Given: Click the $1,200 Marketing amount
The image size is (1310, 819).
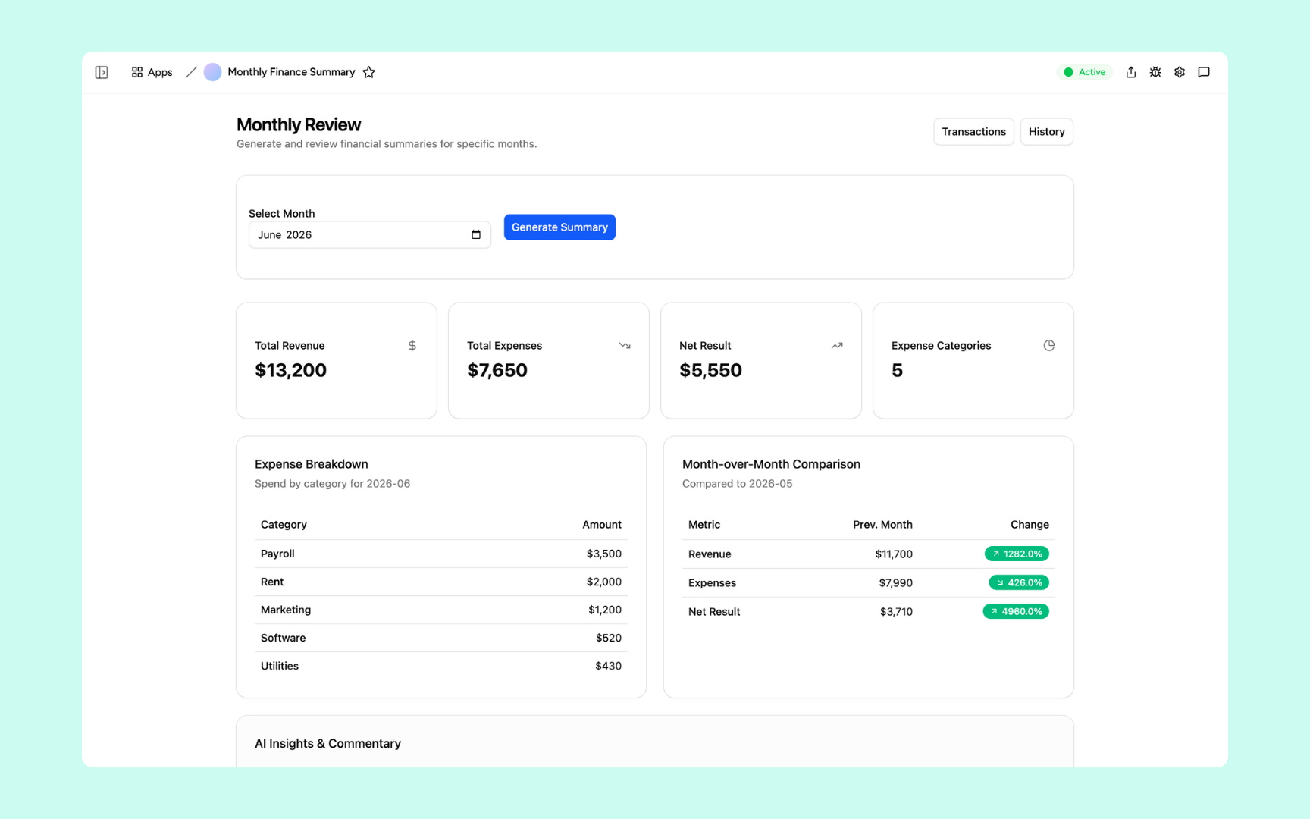Looking at the screenshot, I should [605, 610].
